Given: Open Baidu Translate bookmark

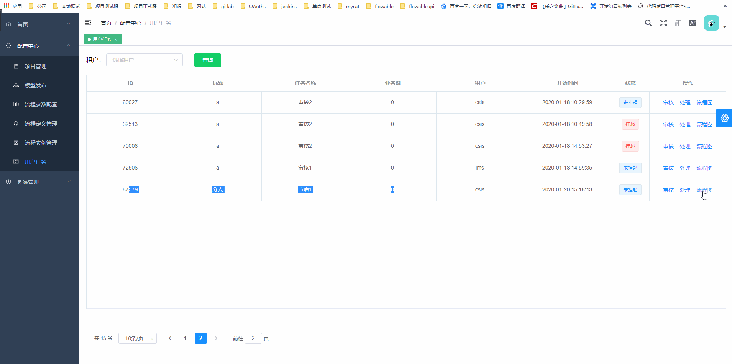Looking at the screenshot, I should click(511, 6).
